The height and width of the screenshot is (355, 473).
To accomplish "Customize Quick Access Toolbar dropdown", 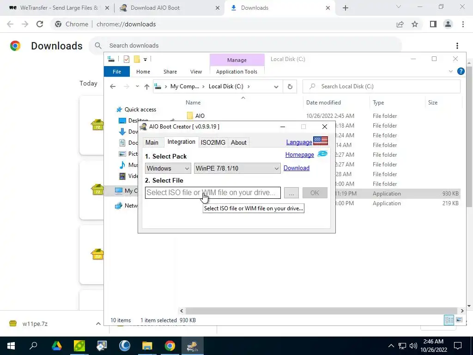I will pyautogui.click(x=145, y=60).
